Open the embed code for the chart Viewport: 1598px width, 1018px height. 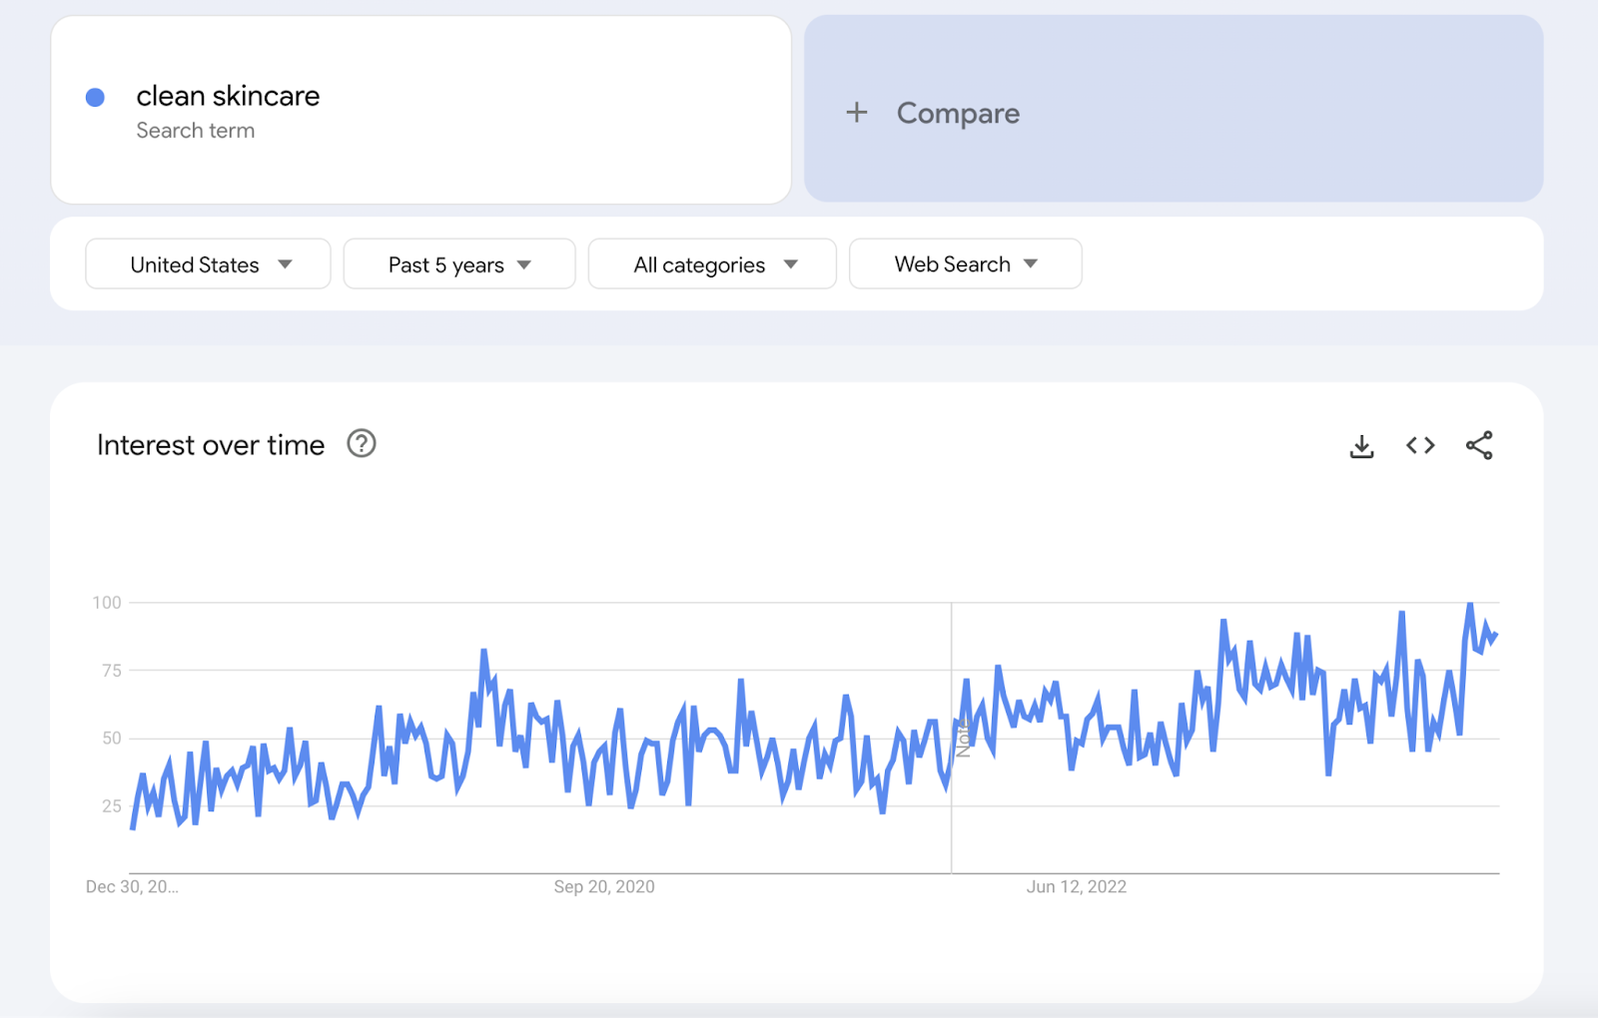click(x=1419, y=446)
